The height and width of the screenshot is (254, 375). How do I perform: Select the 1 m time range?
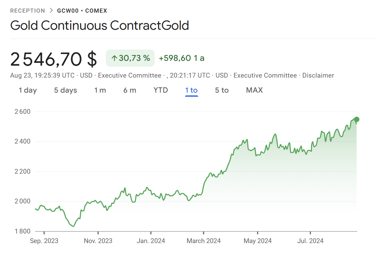point(100,90)
